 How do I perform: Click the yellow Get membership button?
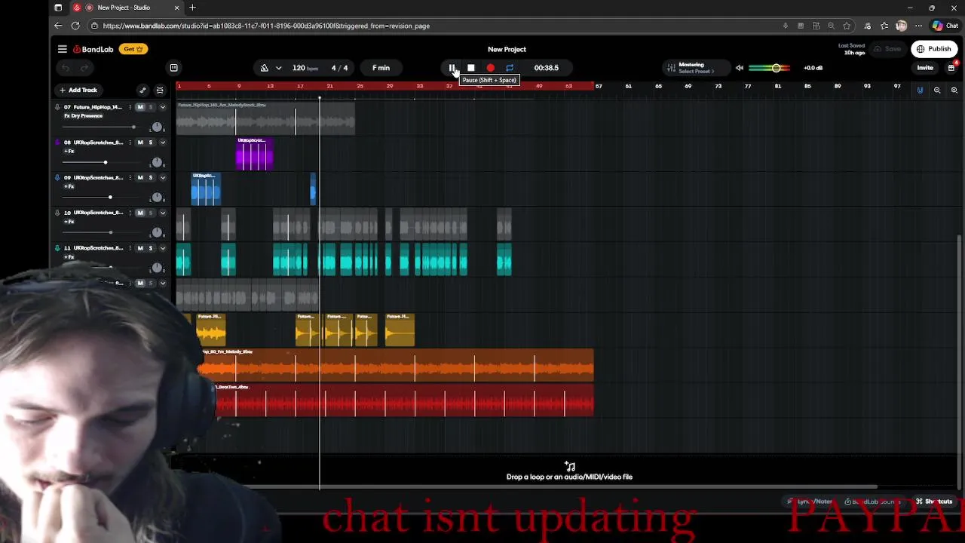pos(133,49)
